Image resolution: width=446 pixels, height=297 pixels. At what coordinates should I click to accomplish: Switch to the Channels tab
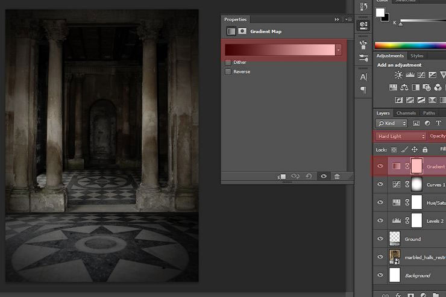pos(406,113)
